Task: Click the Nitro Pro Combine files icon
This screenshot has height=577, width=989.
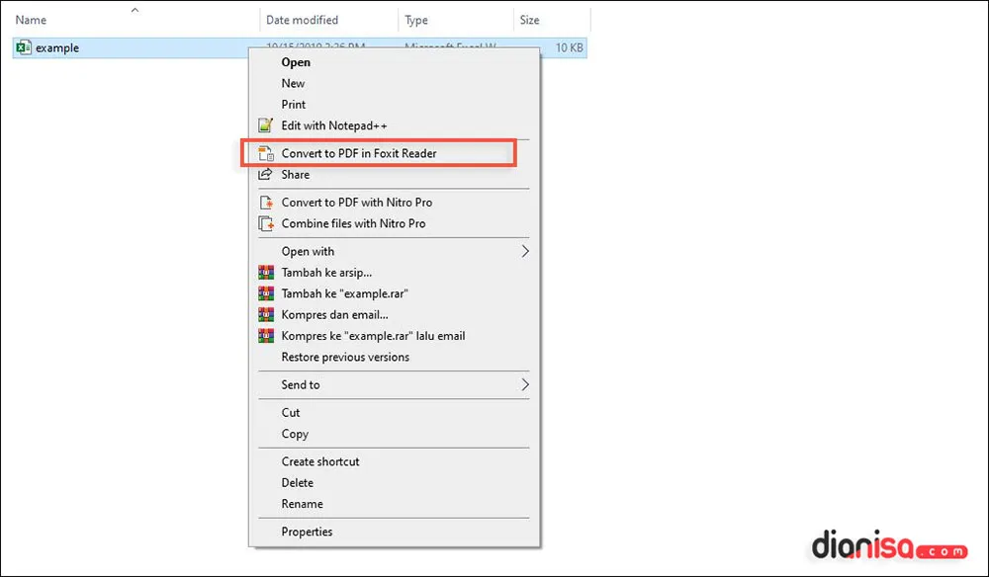Action: (x=265, y=224)
